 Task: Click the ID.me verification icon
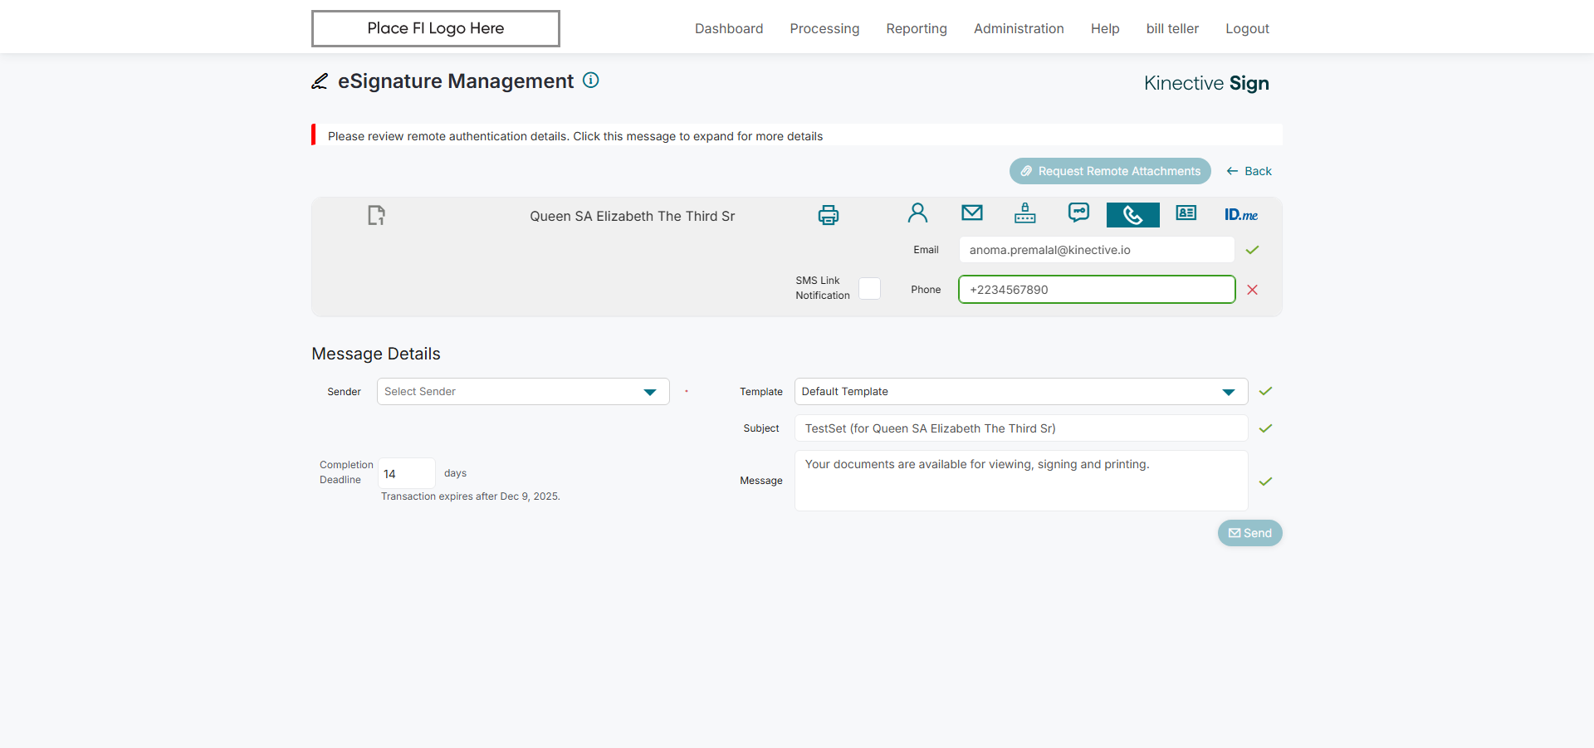1240,215
